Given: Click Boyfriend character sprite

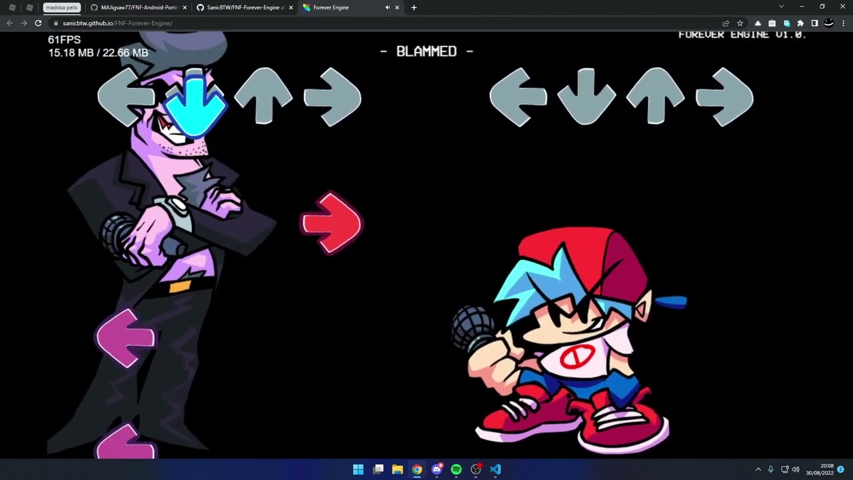Looking at the screenshot, I should coord(570,340).
